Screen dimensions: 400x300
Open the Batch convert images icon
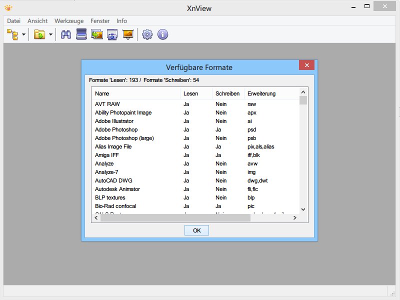pos(97,34)
